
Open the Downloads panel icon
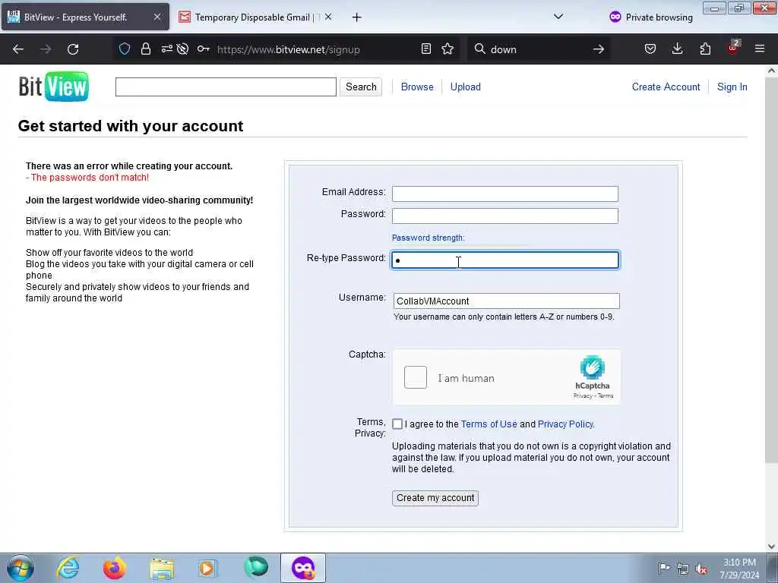677,49
